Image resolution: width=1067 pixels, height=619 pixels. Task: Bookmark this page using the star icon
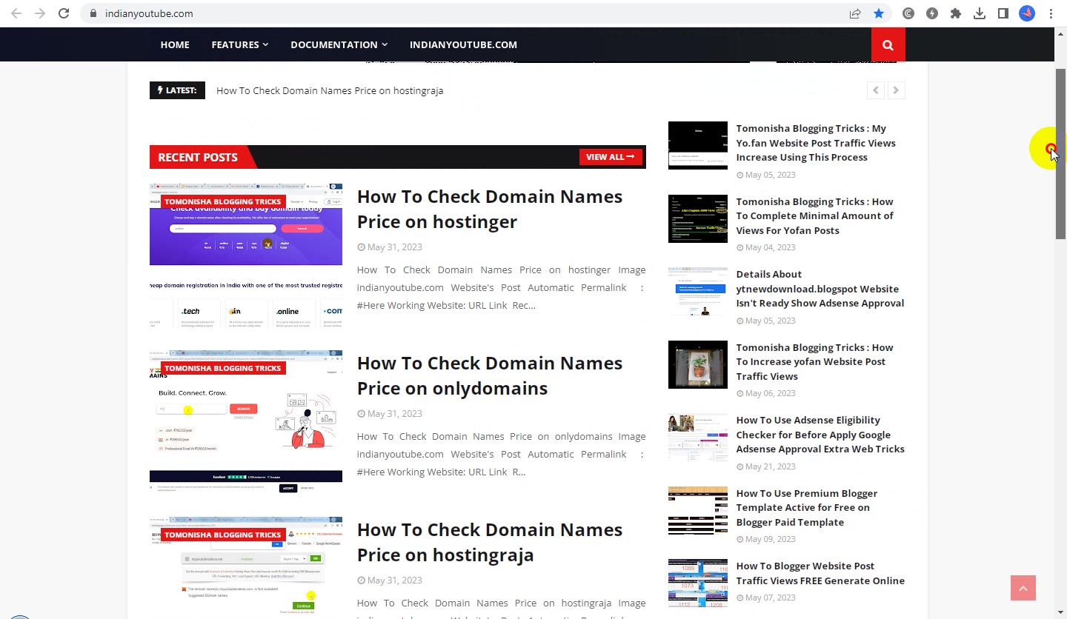pyautogui.click(x=879, y=13)
